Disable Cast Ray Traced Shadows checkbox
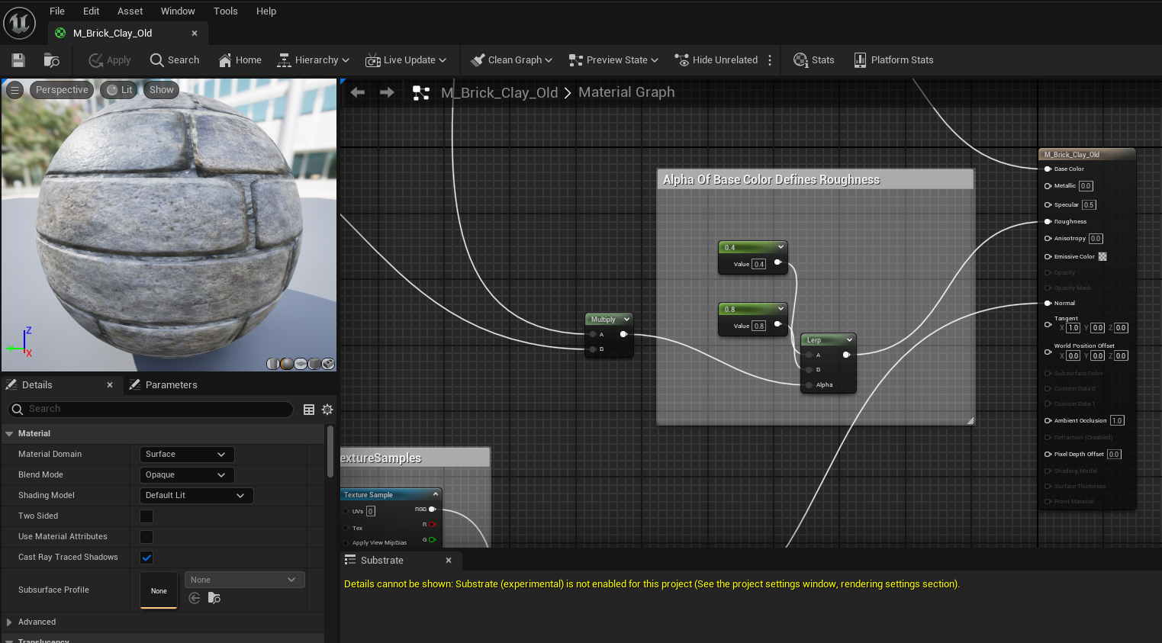Screen dimensions: 1162x643 [x=146, y=558]
